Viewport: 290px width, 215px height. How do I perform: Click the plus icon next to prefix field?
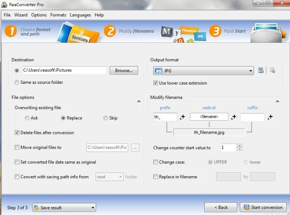pyautogui.click(x=183, y=117)
